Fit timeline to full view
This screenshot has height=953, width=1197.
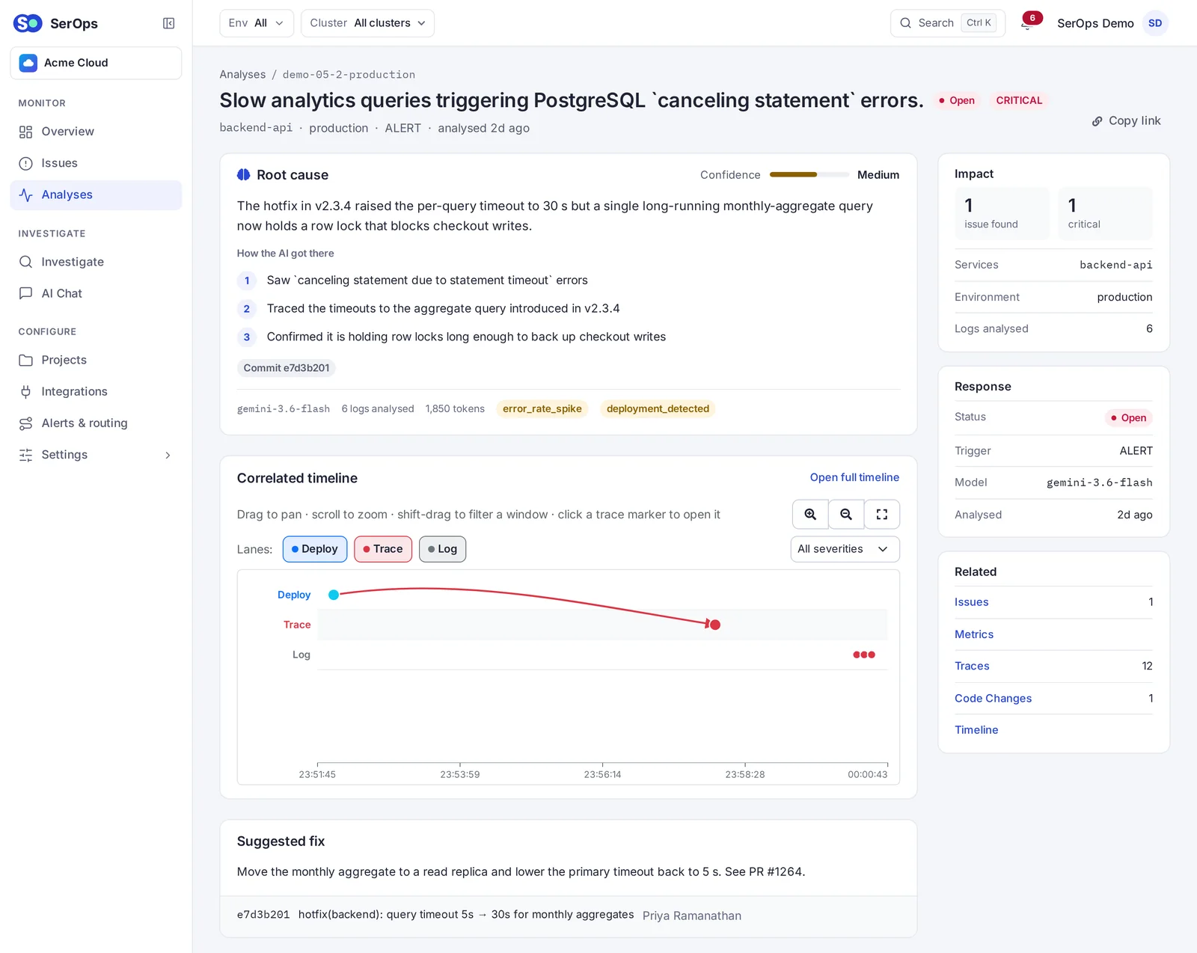click(882, 515)
